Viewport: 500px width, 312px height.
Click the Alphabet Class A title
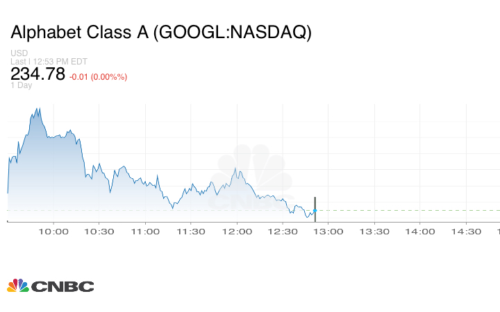click(161, 33)
